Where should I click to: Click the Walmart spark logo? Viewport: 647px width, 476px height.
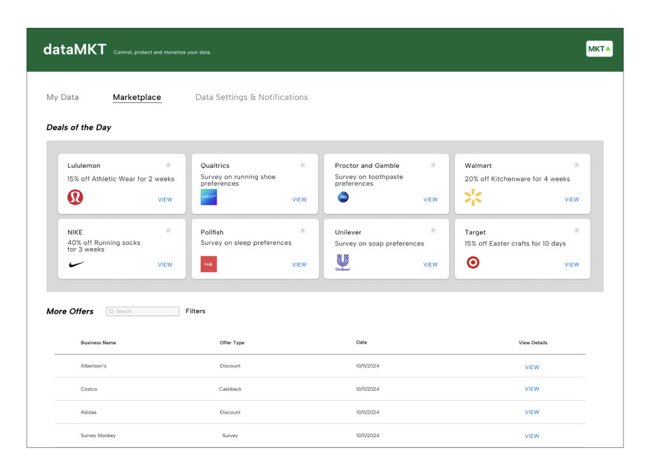[x=473, y=198]
